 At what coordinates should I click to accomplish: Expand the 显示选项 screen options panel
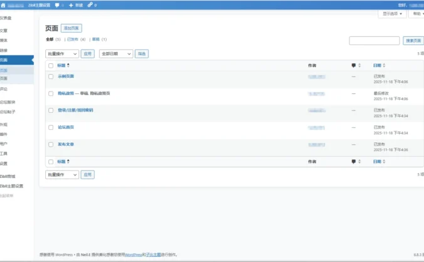[393, 13]
